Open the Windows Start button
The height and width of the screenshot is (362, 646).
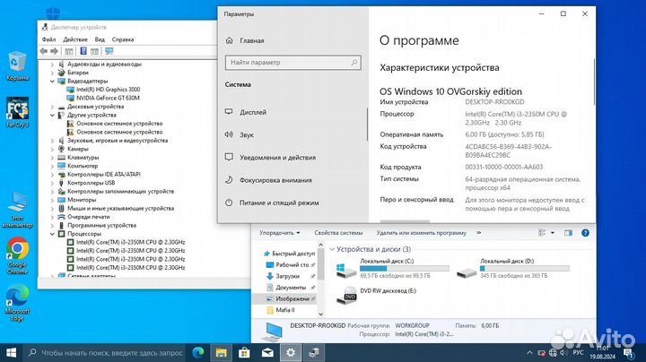pos(11,352)
